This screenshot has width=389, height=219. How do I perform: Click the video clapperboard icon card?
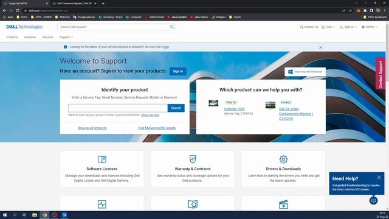tap(283, 204)
